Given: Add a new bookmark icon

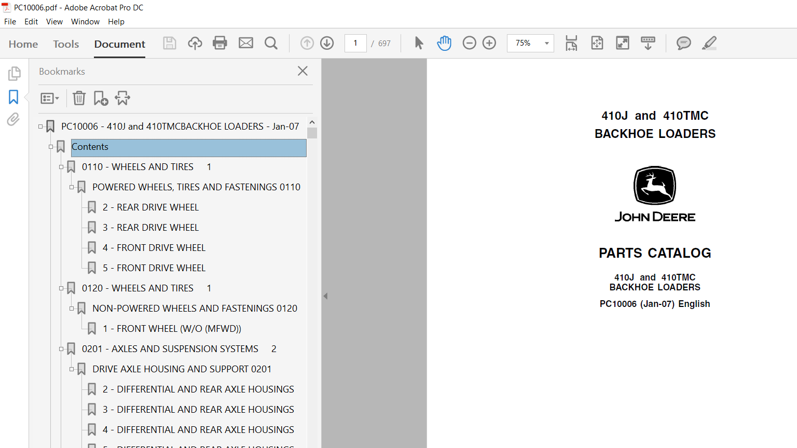Looking at the screenshot, I should (101, 98).
